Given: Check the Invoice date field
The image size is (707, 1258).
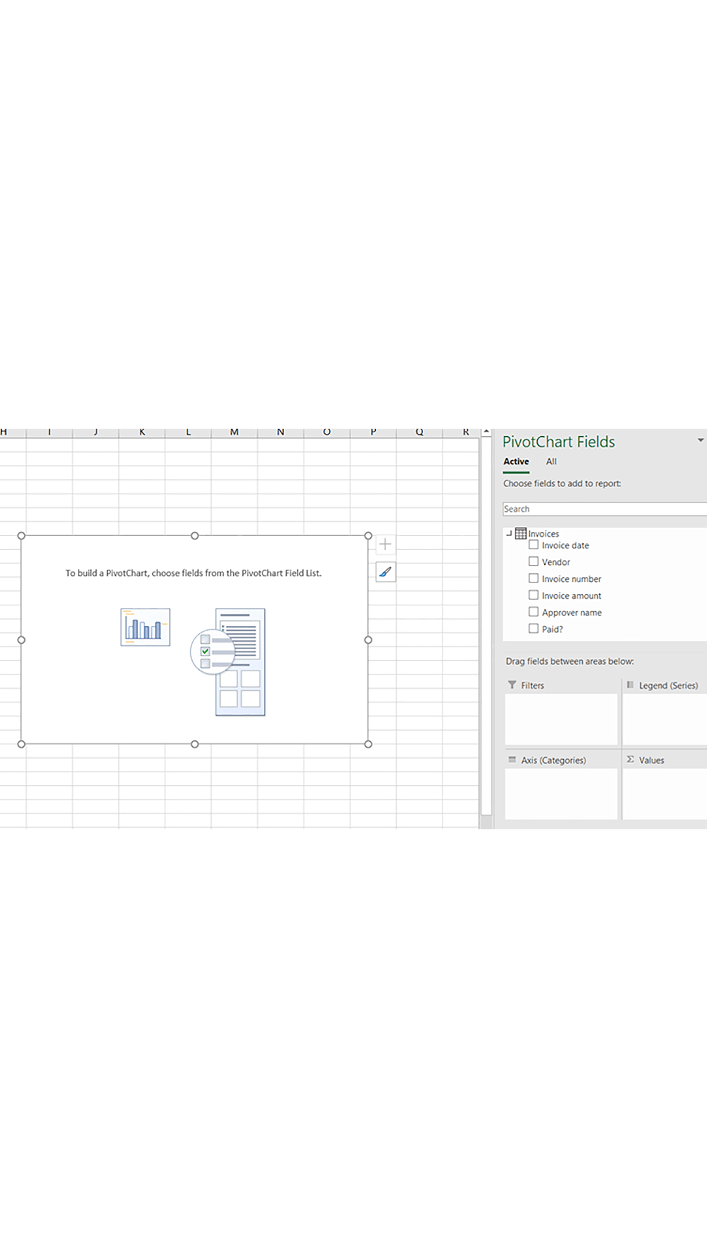Looking at the screenshot, I should [x=533, y=545].
